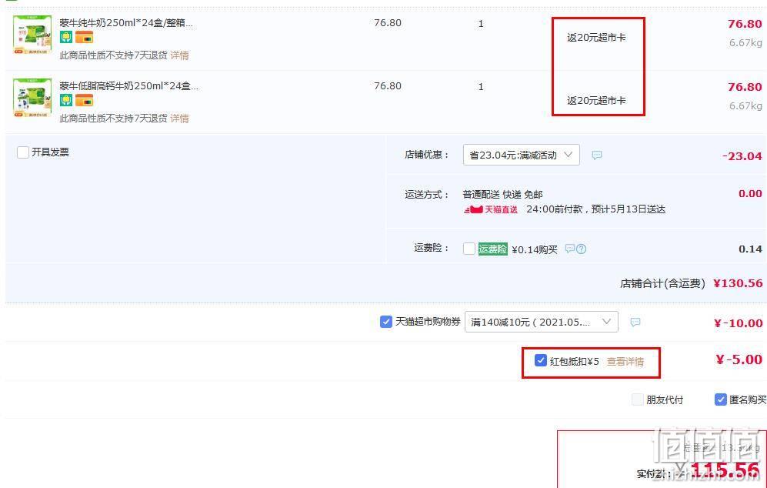Click the grey unit price 76.80 of 蒙牛纯牛奶
The image size is (767, 488).
(x=388, y=23)
